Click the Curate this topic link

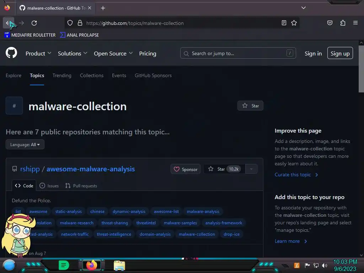(296, 175)
